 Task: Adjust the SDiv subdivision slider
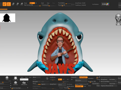pos(37,84)
